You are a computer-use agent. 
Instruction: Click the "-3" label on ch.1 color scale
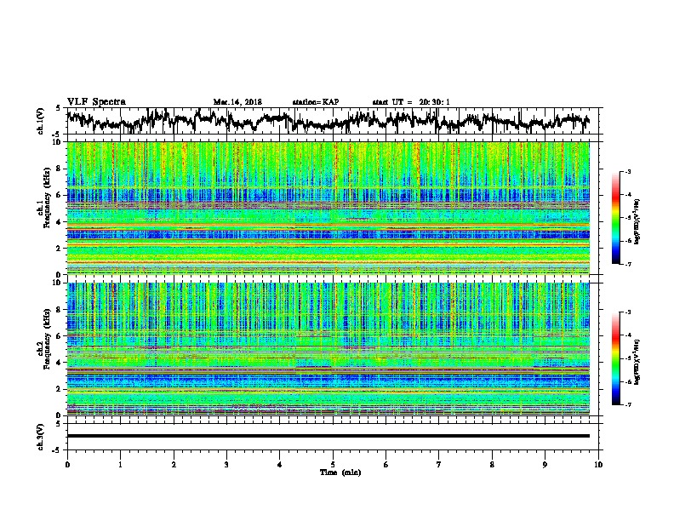pos(627,172)
